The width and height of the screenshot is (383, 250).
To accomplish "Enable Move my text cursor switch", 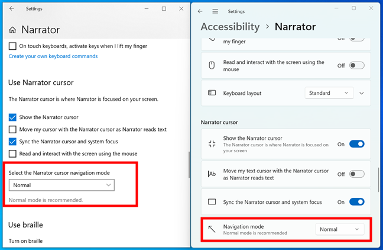I will pos(356,174).
